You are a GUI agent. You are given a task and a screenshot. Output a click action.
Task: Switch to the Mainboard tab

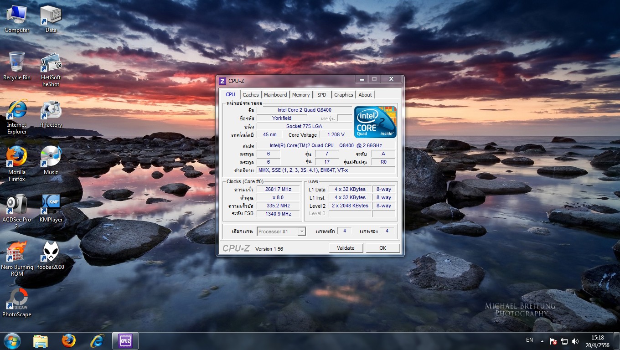[275, 95]
